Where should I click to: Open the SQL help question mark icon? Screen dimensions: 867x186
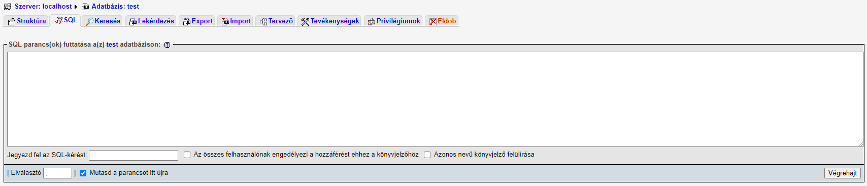click(x=168, y=45)
